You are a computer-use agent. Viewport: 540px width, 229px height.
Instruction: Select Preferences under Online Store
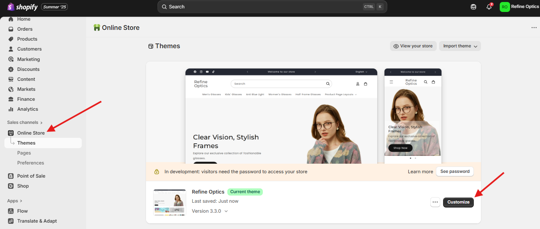pos(30,163)
